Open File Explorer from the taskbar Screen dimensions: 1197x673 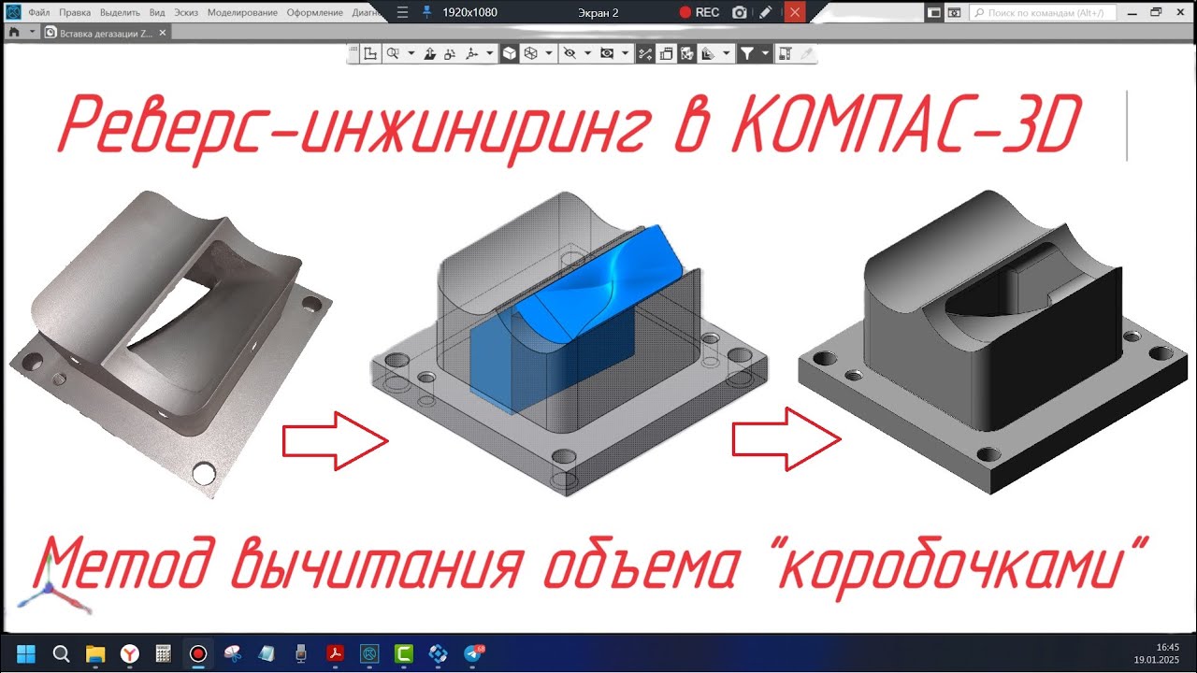tap(95, 653)
